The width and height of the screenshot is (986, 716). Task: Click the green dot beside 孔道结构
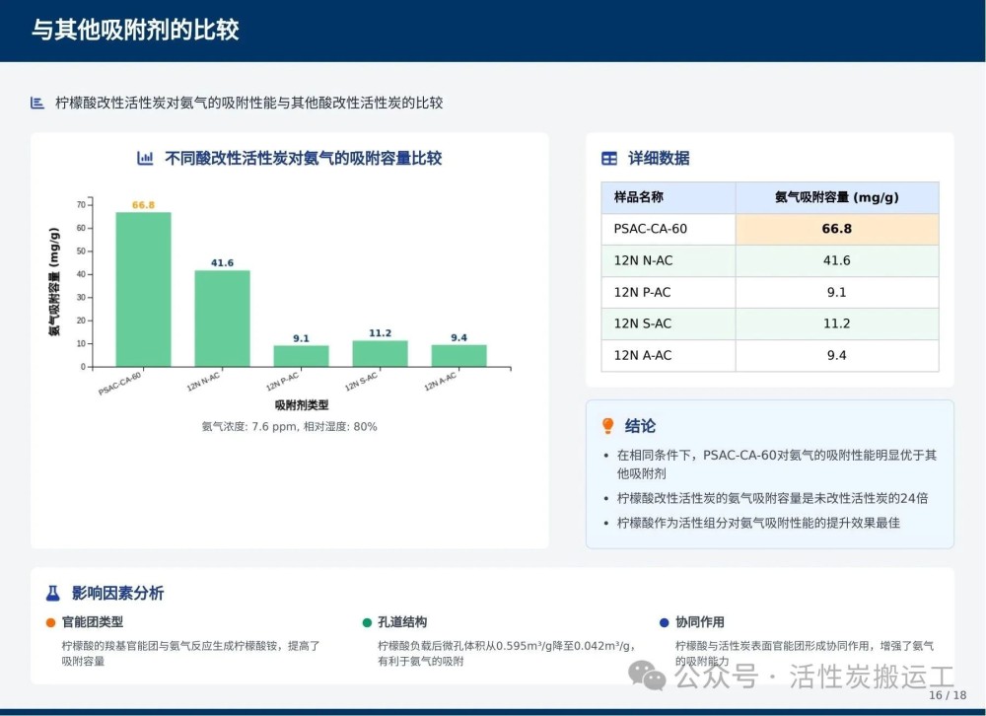pyautogui.click(x=367, y=622)
